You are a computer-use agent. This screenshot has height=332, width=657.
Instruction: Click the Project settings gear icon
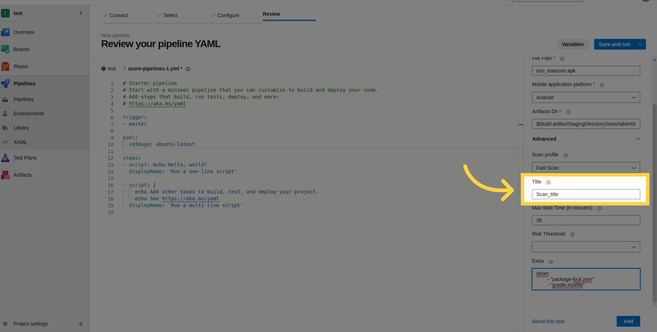click(x=5, y=324)
